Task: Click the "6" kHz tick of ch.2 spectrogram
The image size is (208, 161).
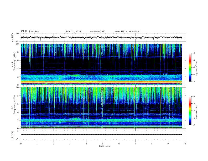Action: pyautogui.click(x=18, y=104)
